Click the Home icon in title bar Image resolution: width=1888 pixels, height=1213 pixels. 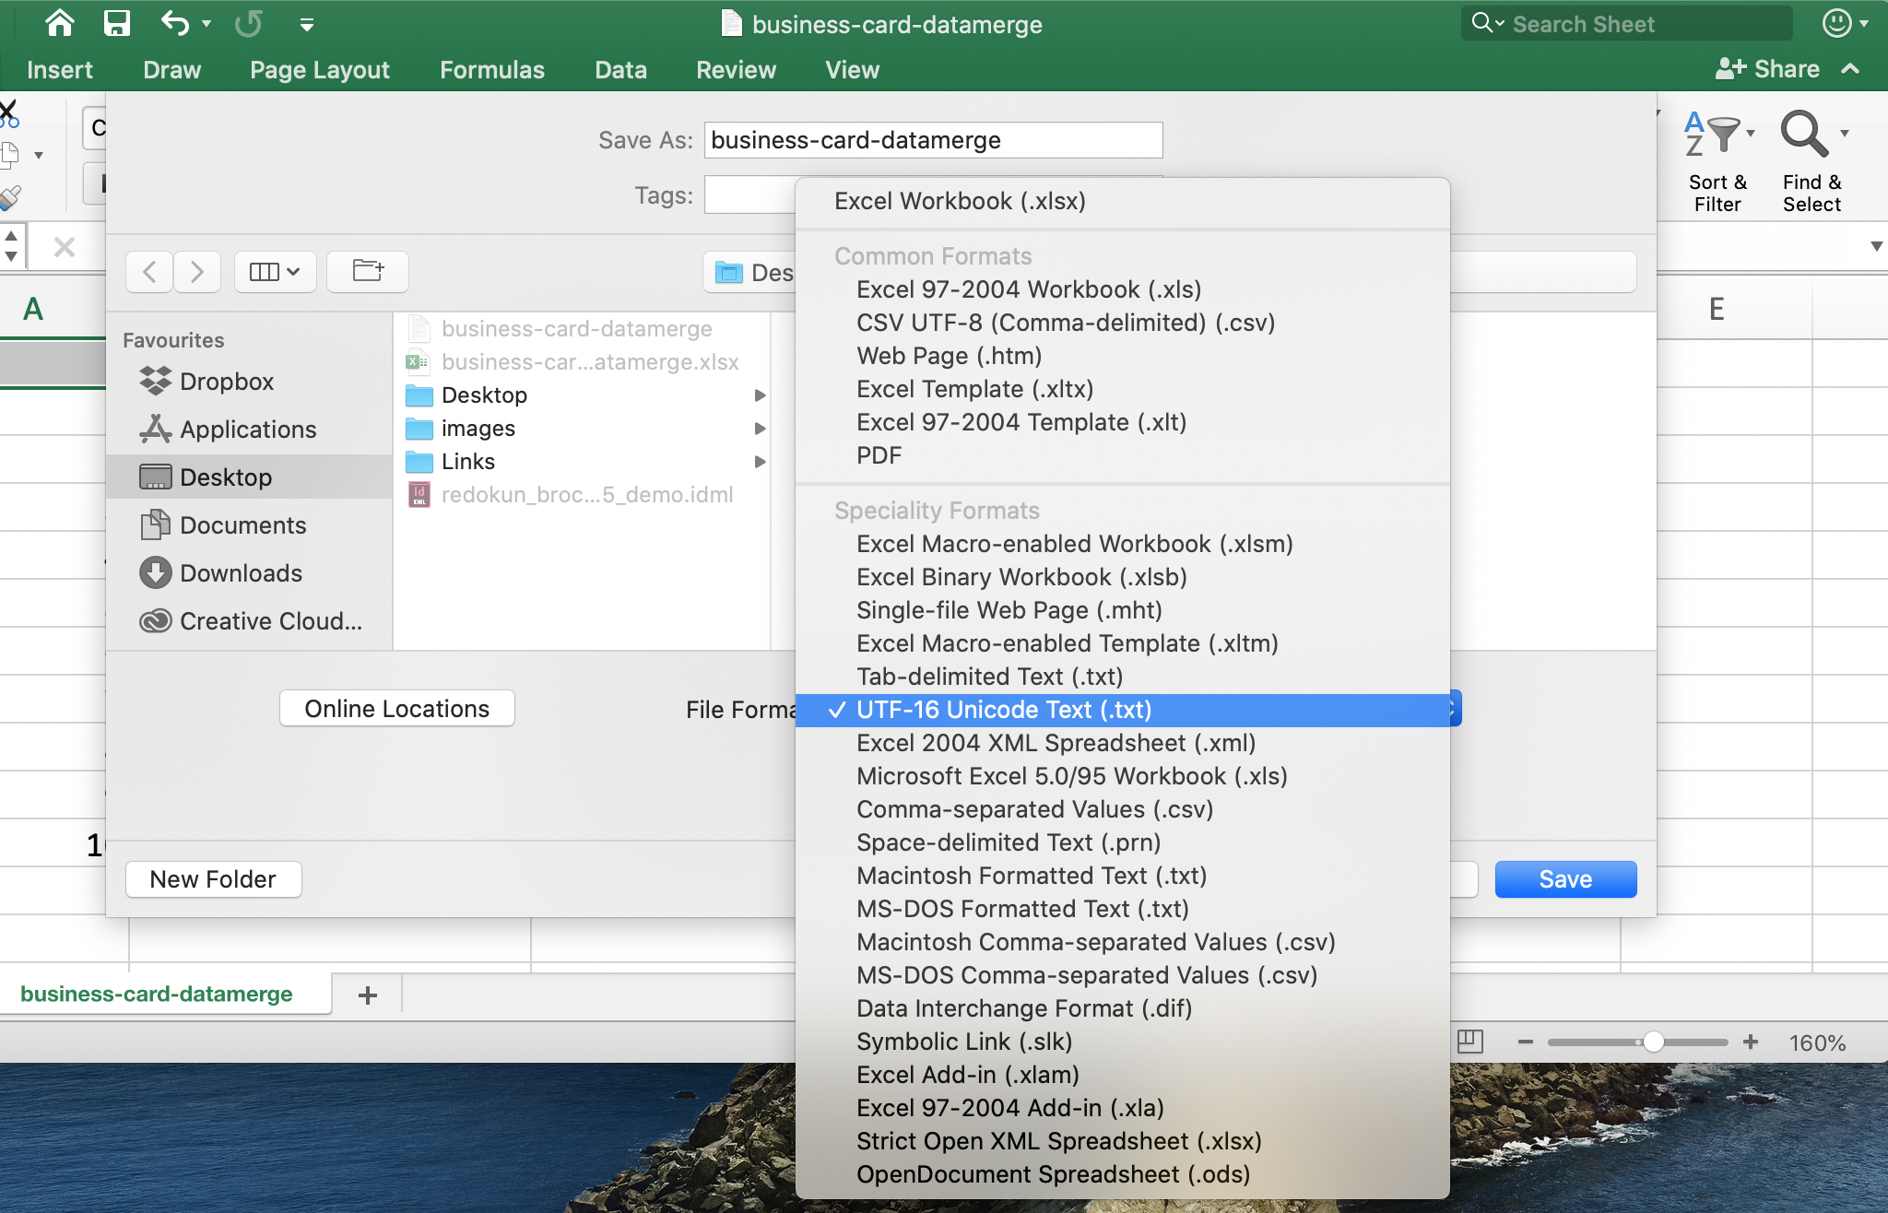coord(60,23)
